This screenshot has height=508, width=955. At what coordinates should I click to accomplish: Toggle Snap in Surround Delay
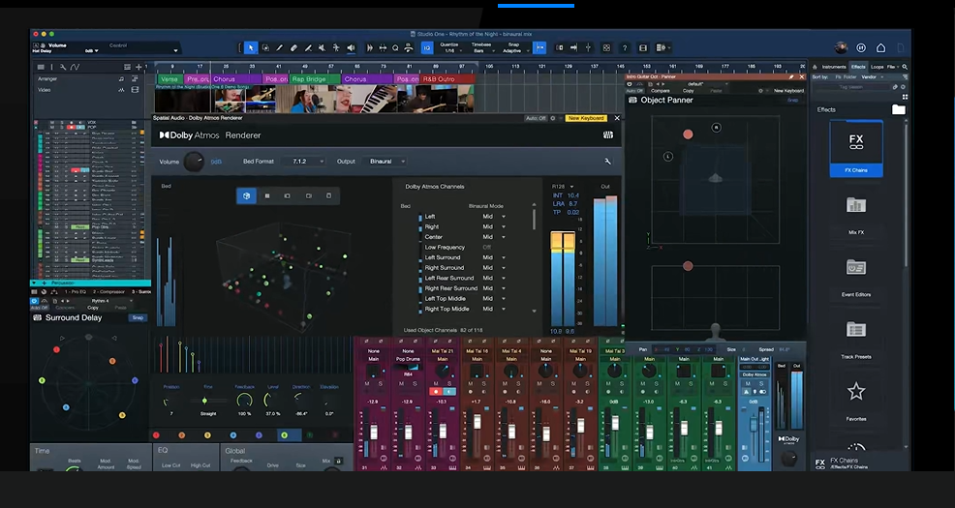138,317
